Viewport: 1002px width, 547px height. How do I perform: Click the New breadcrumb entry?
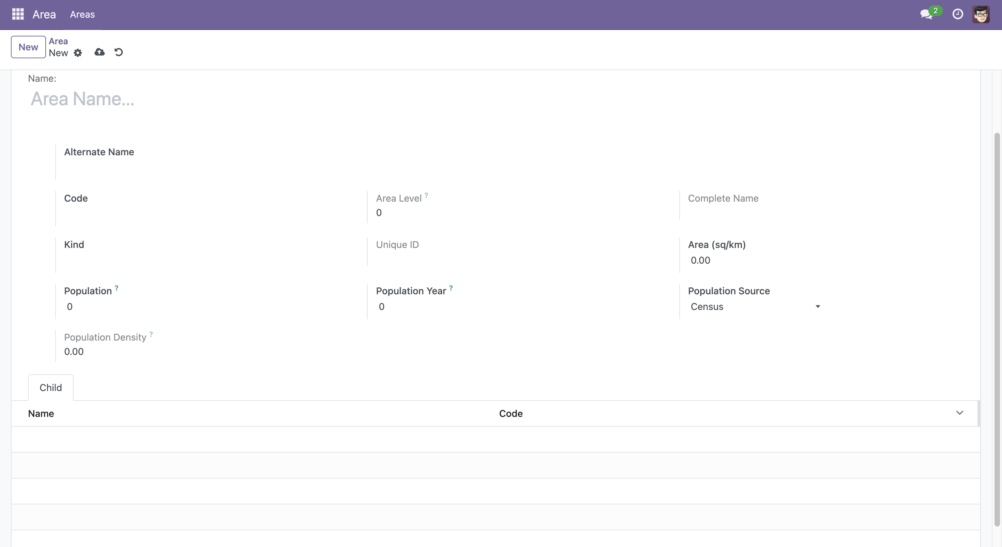point(58,53)
